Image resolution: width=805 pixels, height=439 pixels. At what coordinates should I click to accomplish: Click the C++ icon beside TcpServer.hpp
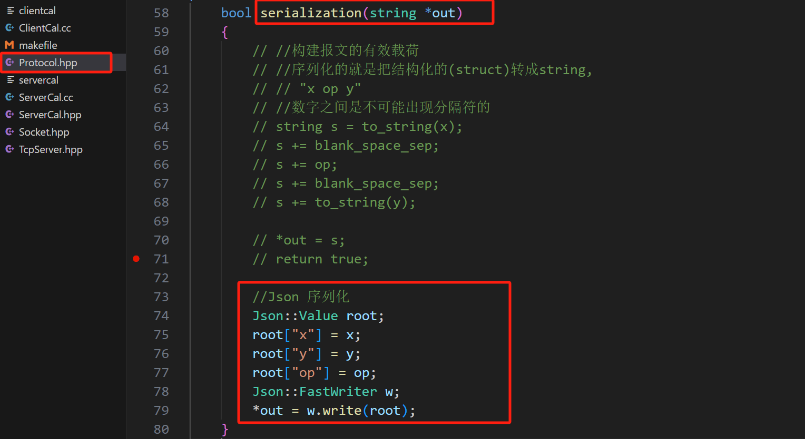pos(9,149)
